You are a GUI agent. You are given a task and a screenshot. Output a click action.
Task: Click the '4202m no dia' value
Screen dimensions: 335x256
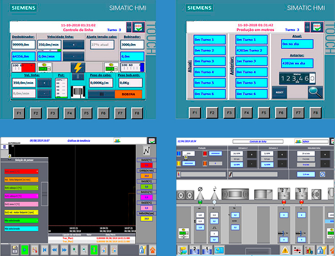click(x=297, y=63)
